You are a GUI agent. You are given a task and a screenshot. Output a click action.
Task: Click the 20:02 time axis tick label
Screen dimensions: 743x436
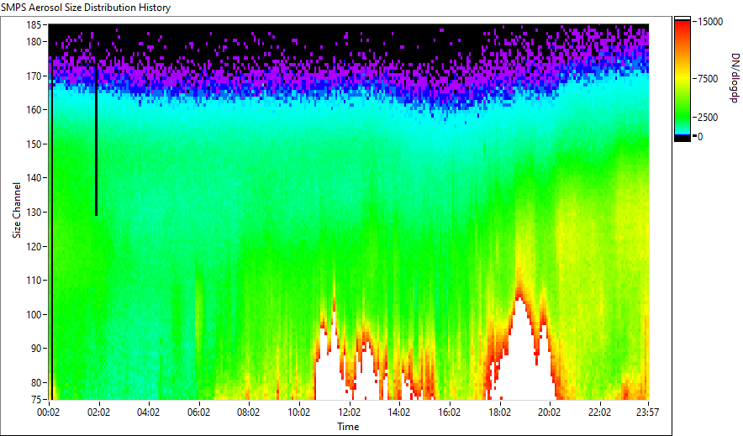pyautogui.click(x=549, y=412)
